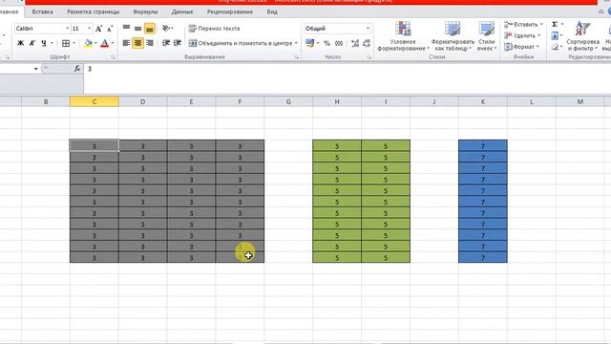Apply accounting currency format

pyautogui.click(x=309, y=43)
